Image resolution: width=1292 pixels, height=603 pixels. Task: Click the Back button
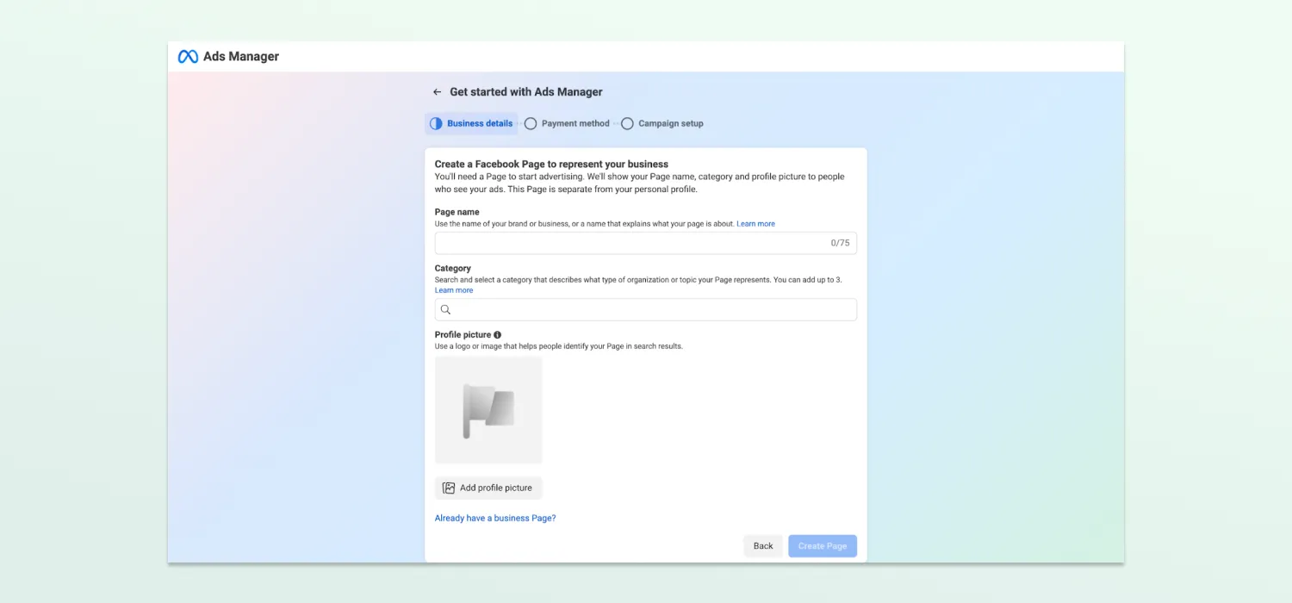(x=763, y=546)
